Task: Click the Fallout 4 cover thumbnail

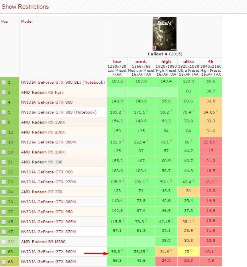Action: pos(165,33)
